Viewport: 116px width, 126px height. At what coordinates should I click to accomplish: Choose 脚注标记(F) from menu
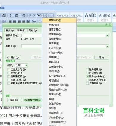[59, 104]
